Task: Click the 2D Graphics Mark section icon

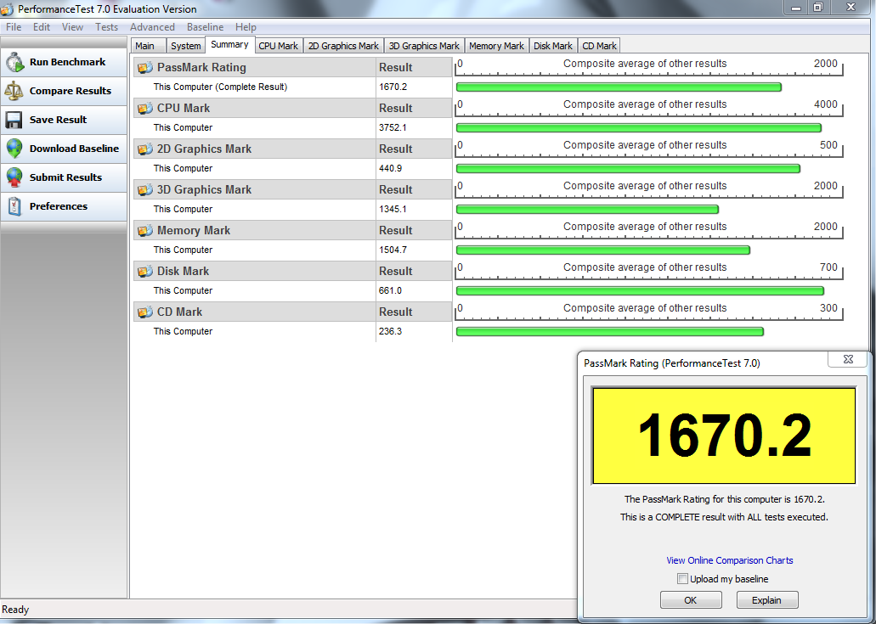Action: [144, 149]
